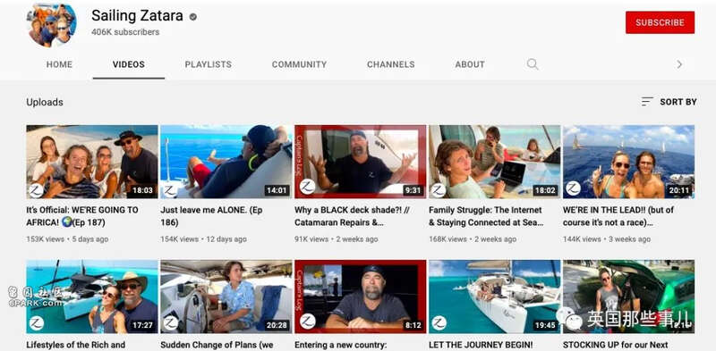Open the SORT BY dropdown
The width and height of the screenshot is (716, 351).
pos(669,102)
